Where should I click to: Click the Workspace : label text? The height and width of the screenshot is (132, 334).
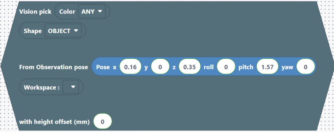pyautogui.click(x=42, y=87)
